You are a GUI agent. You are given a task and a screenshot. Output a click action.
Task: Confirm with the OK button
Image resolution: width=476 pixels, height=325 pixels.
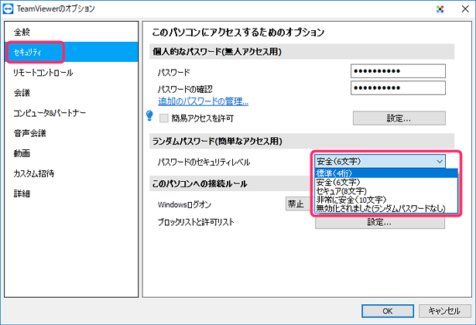click(387, 311)
